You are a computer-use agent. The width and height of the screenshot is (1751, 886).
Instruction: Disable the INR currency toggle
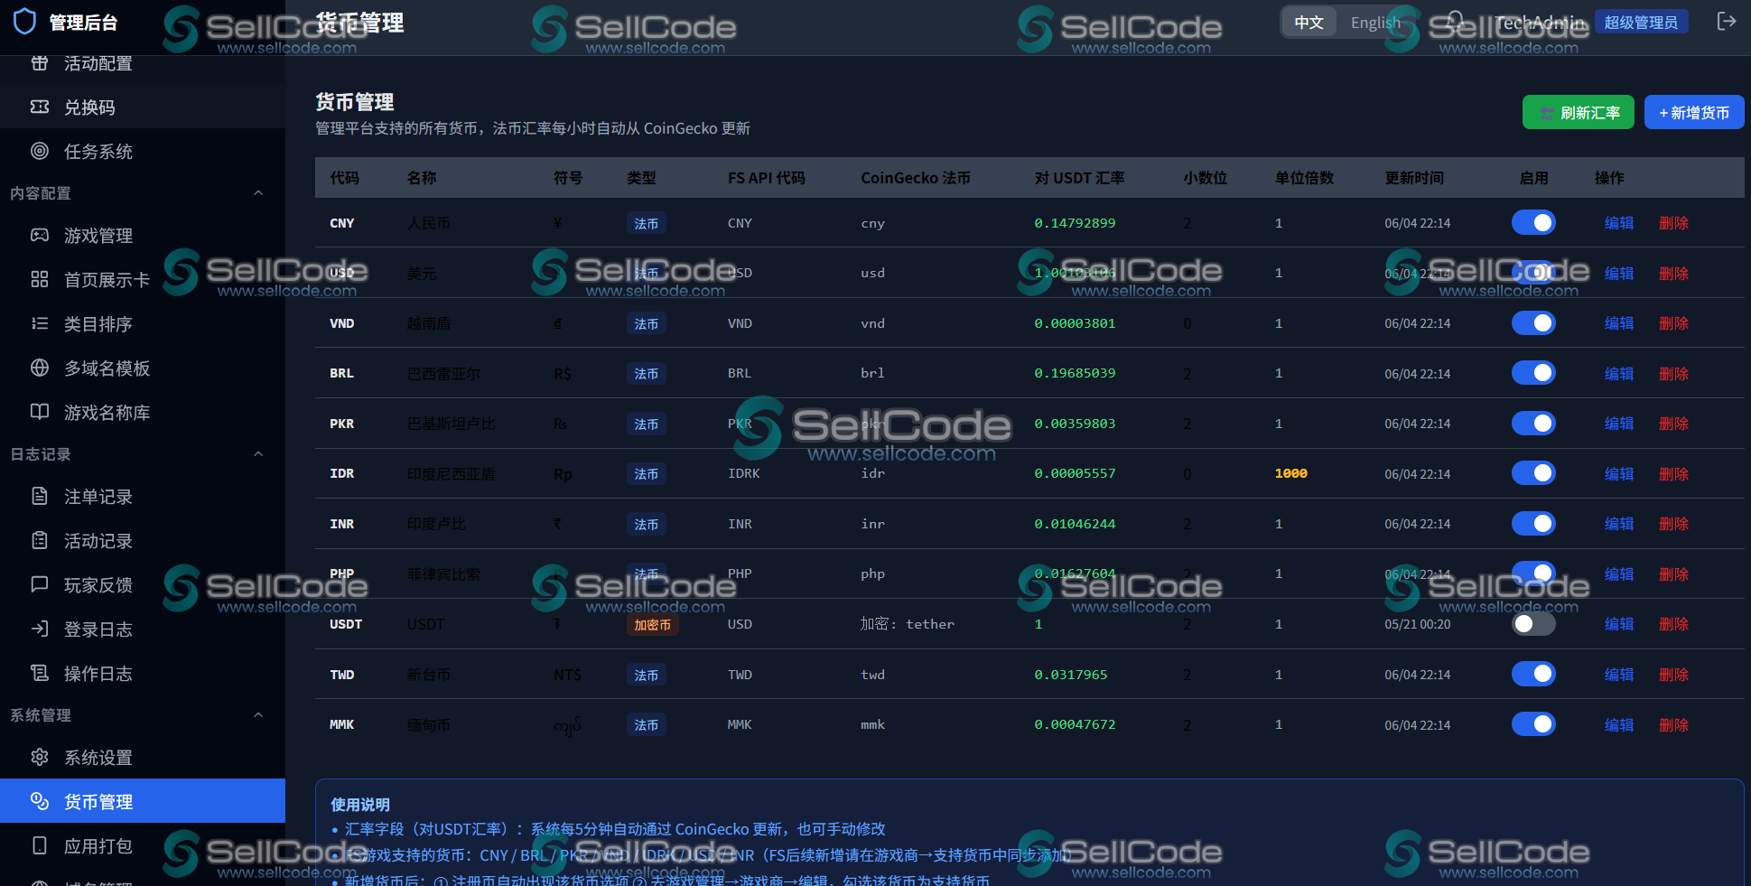pos(1533,523)
